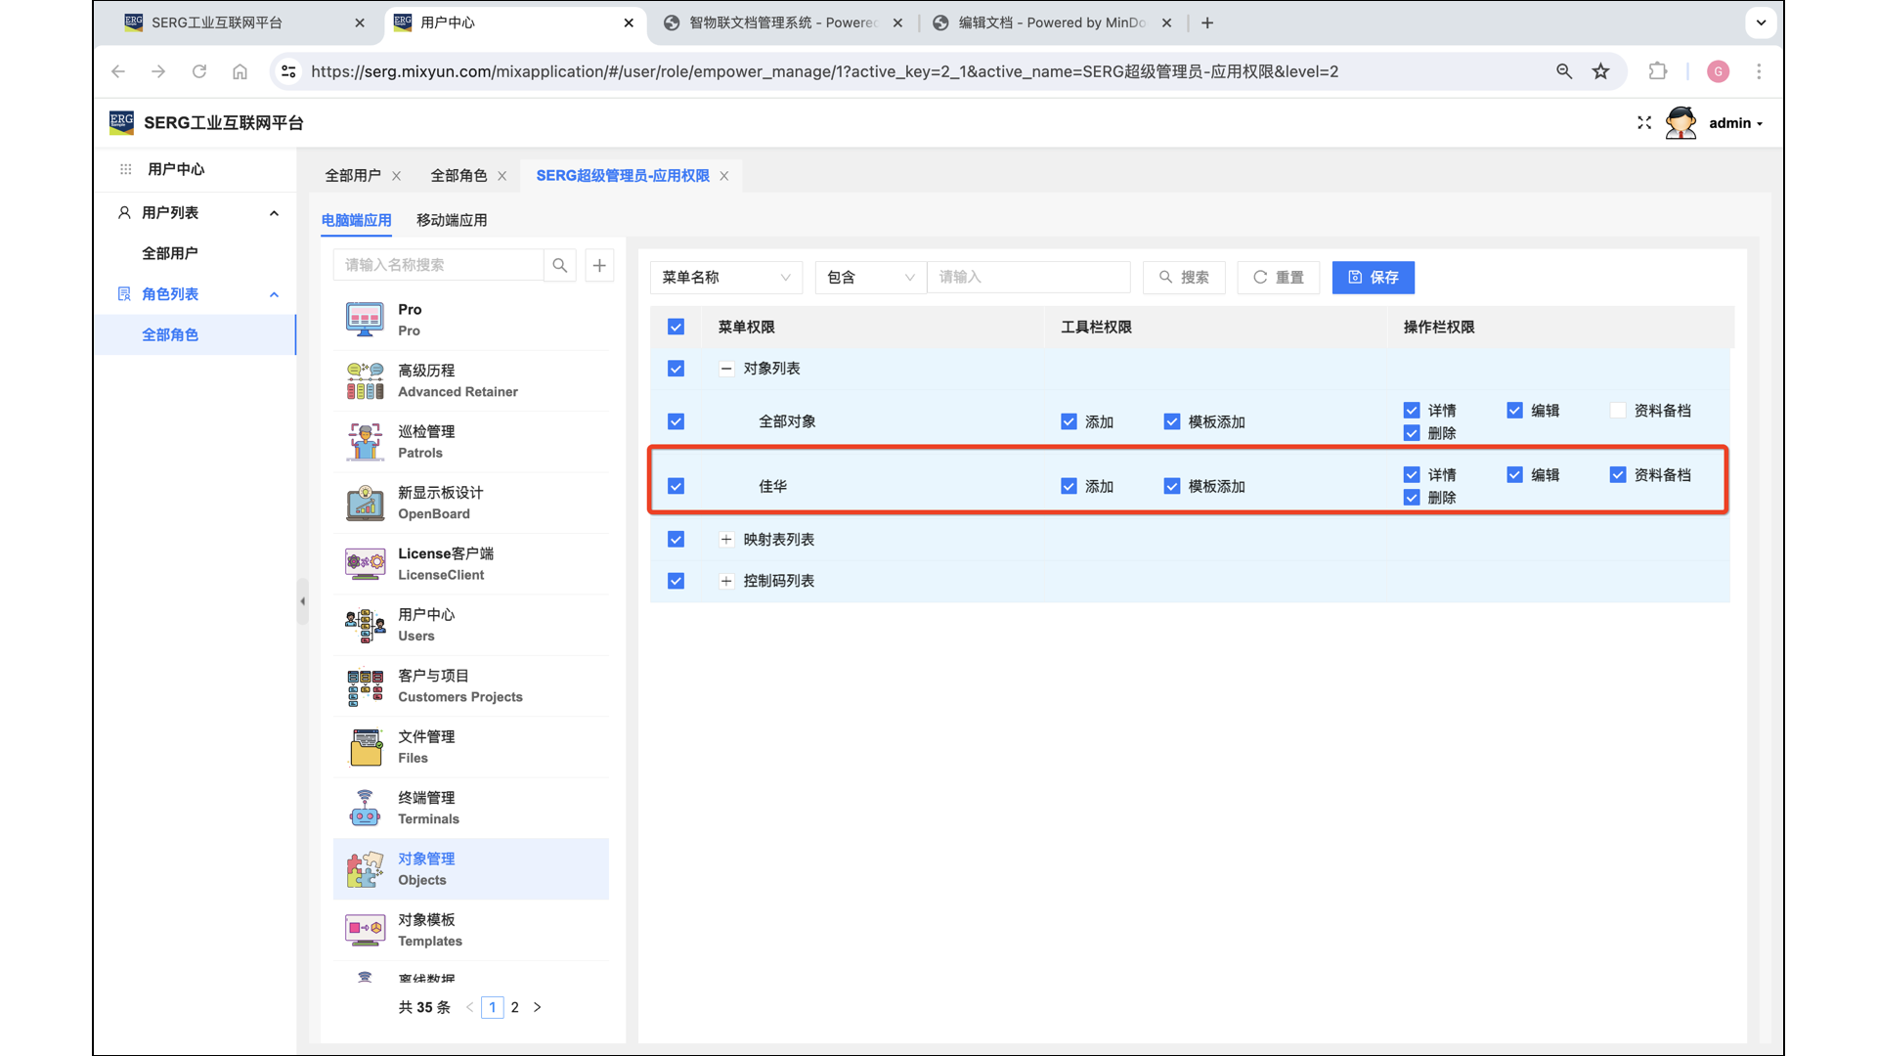Screen dimensions: 1877x1056
Task: Bookmark page with star icon
Action: tap(1600, 71)
